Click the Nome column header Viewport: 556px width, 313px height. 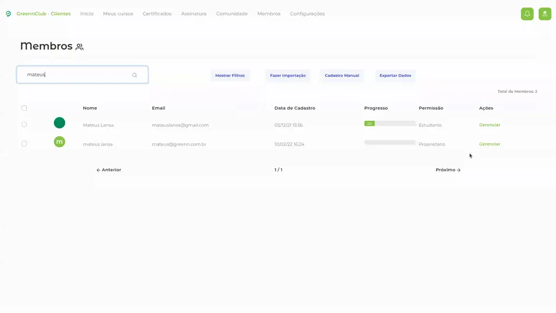click(x=90, y=108)
